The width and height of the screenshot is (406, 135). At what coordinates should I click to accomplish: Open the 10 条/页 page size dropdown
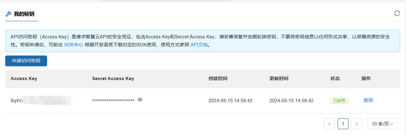[x=382, y=124]
